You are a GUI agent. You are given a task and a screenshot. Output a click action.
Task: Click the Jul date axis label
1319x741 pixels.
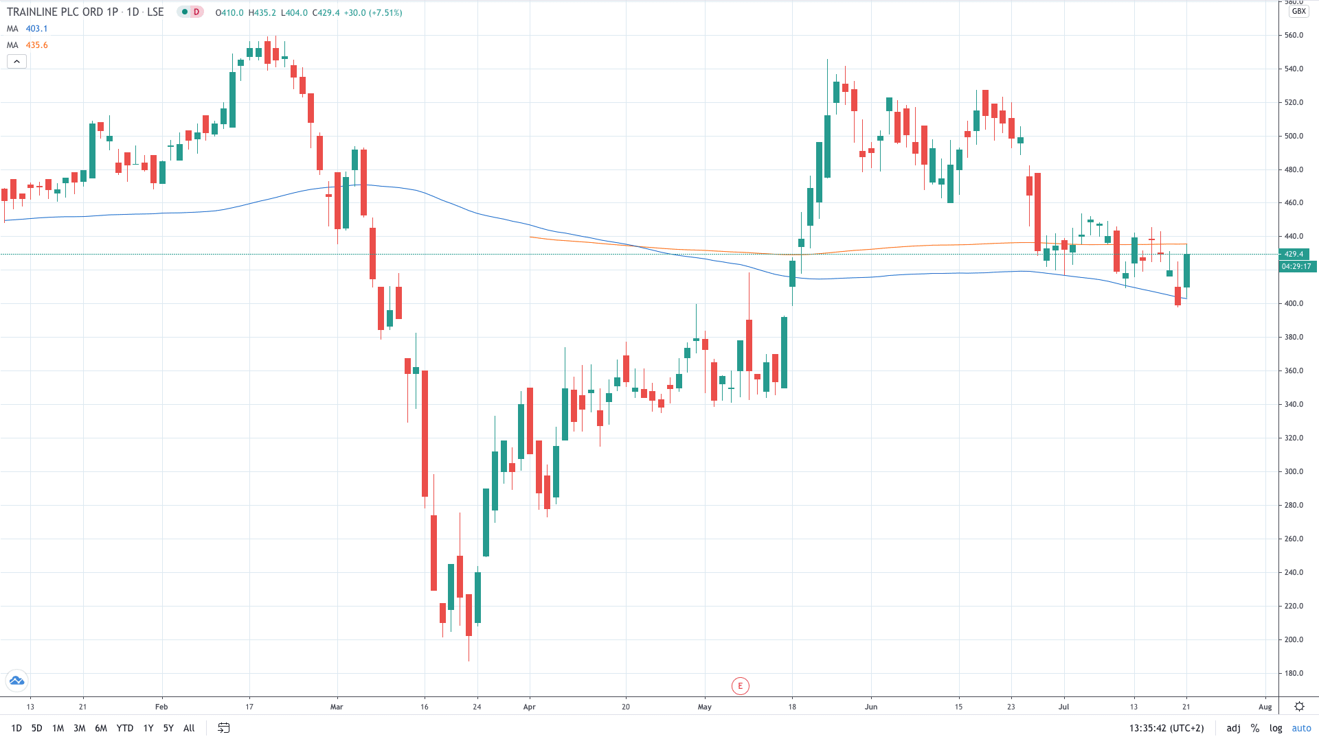[1063, 707]
